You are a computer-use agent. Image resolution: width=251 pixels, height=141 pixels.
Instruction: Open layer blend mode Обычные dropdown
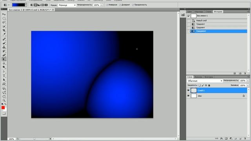click(x=205, y=81)
